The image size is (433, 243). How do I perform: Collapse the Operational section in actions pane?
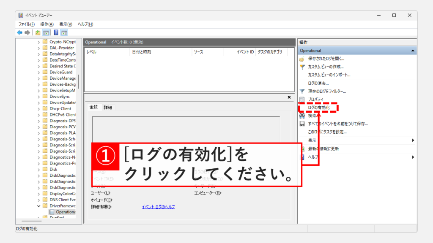pos(412,51)
